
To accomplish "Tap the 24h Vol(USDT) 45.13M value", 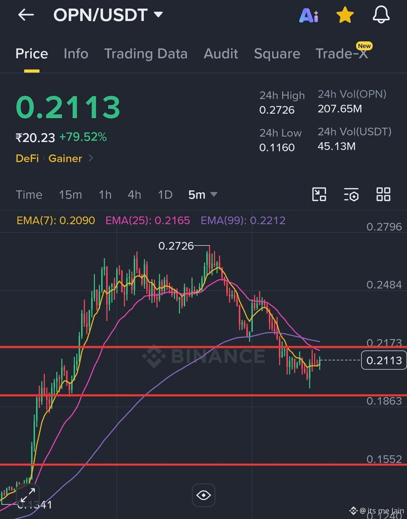I will (337, 146).
